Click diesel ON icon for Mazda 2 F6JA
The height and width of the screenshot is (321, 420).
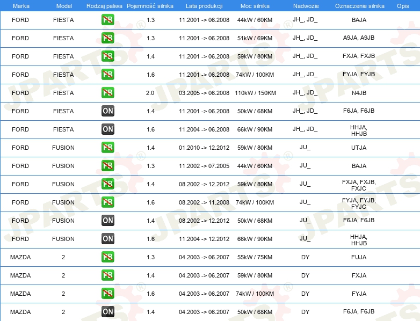coord(107,312)
